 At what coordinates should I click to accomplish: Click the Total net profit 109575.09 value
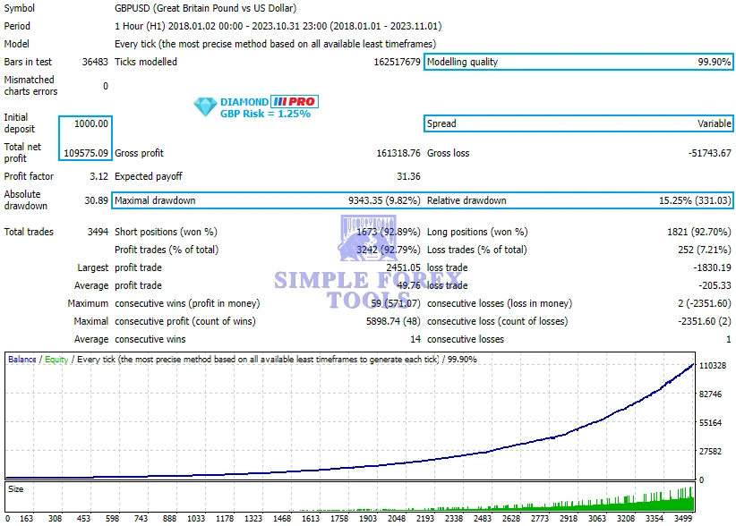pos(87,153)
